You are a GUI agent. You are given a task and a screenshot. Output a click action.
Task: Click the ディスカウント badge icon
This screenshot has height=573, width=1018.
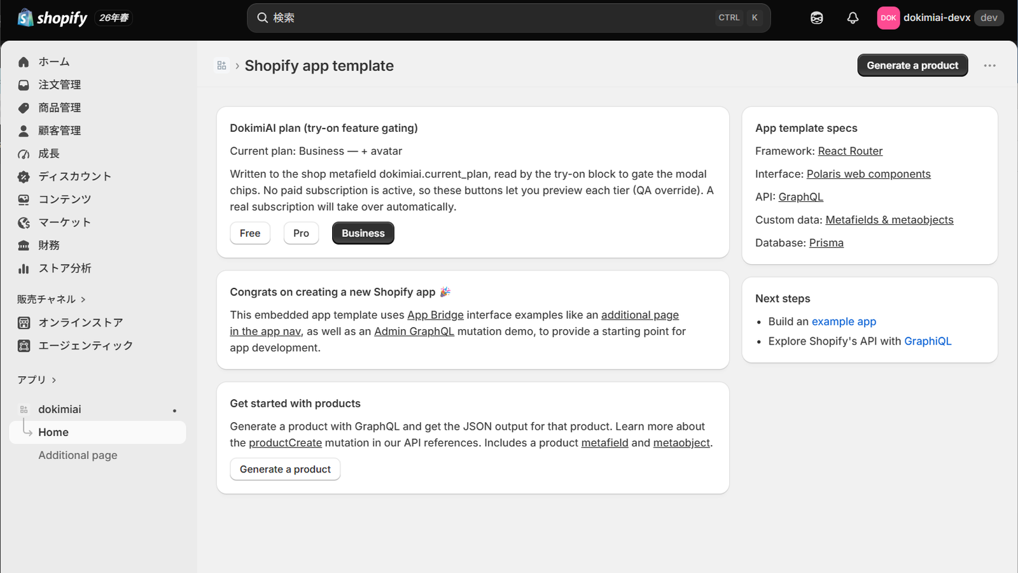(24, 176)
